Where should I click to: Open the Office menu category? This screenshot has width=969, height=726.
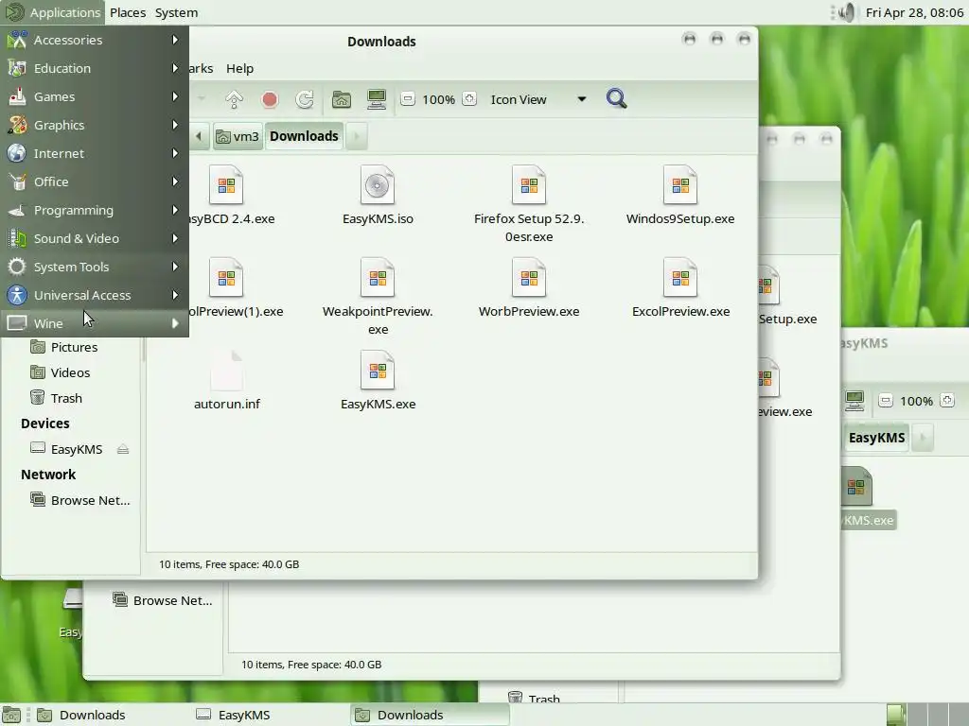94,182
